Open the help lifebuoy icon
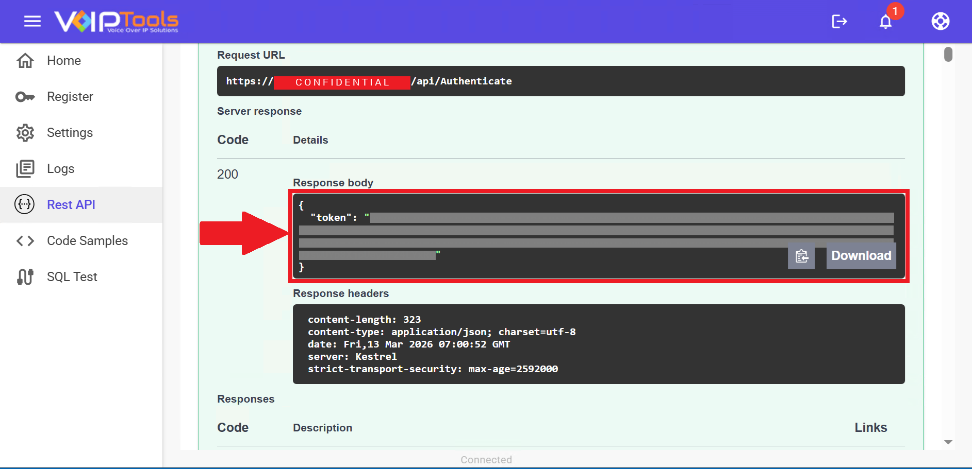972x469 pixels. [940, 22]
